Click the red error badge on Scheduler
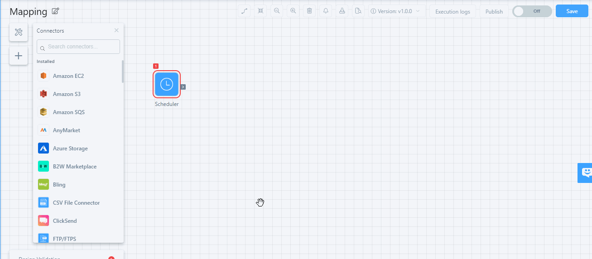592x259 pixels. (x=156, y=66)
